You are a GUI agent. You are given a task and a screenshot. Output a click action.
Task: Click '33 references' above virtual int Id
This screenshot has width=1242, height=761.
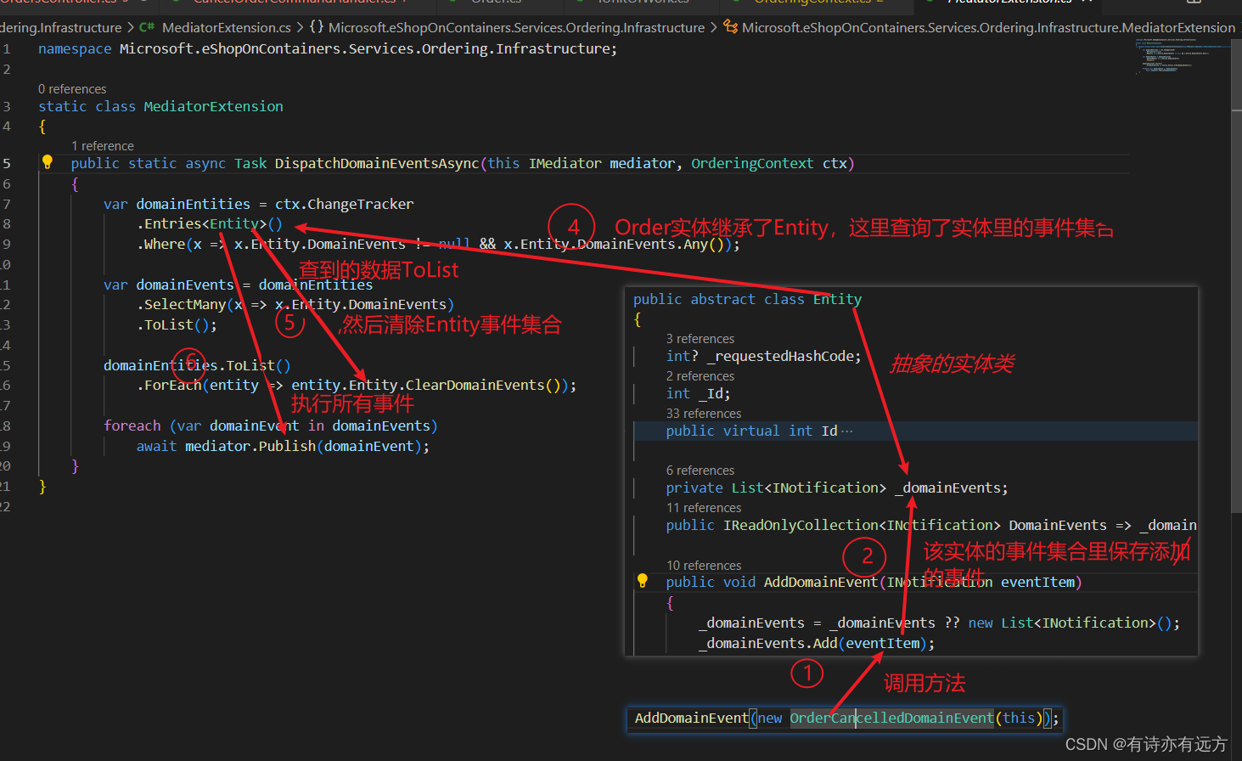[704, 414]
